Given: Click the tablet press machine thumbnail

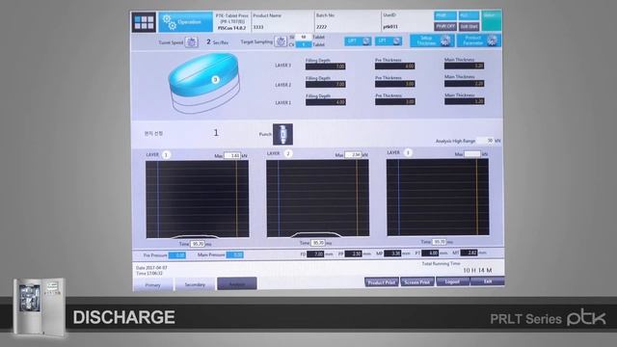Looking at the screenshot, I should tap(39, 308).
